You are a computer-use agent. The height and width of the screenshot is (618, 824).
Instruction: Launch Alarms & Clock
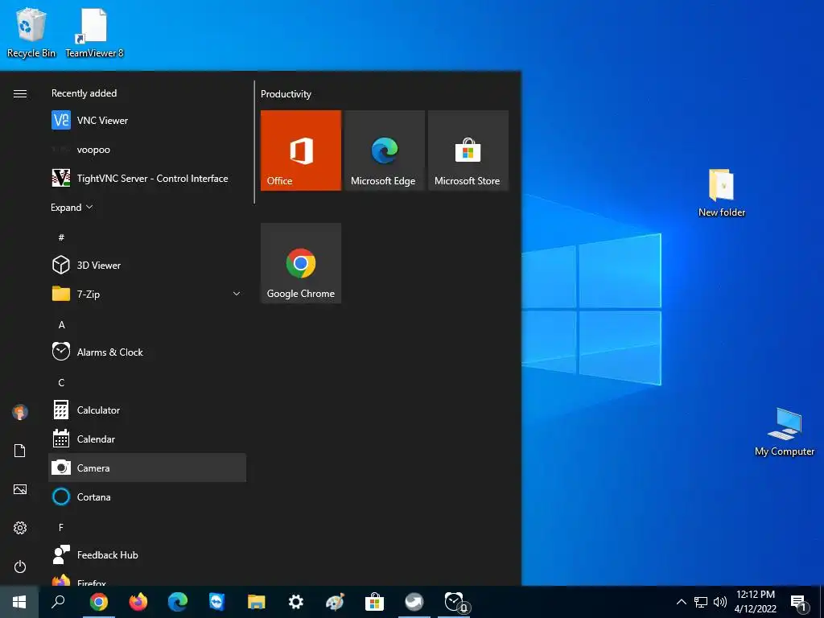[x=147, y=352]
